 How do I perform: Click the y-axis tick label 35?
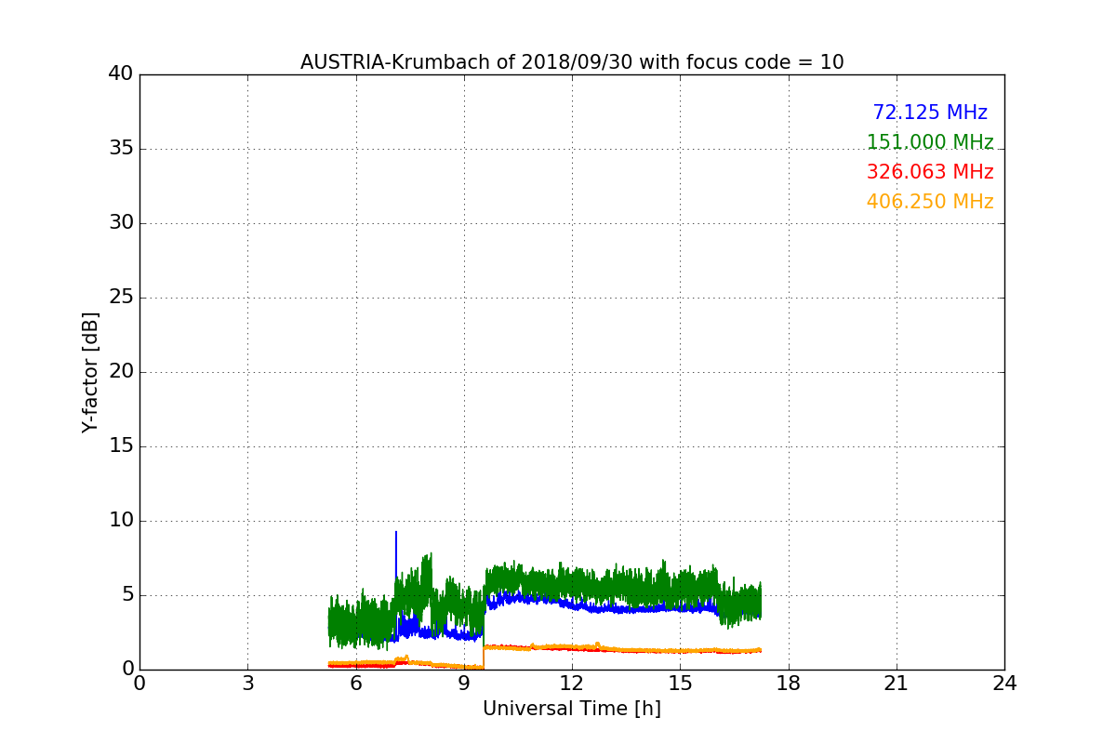(121, 149)
